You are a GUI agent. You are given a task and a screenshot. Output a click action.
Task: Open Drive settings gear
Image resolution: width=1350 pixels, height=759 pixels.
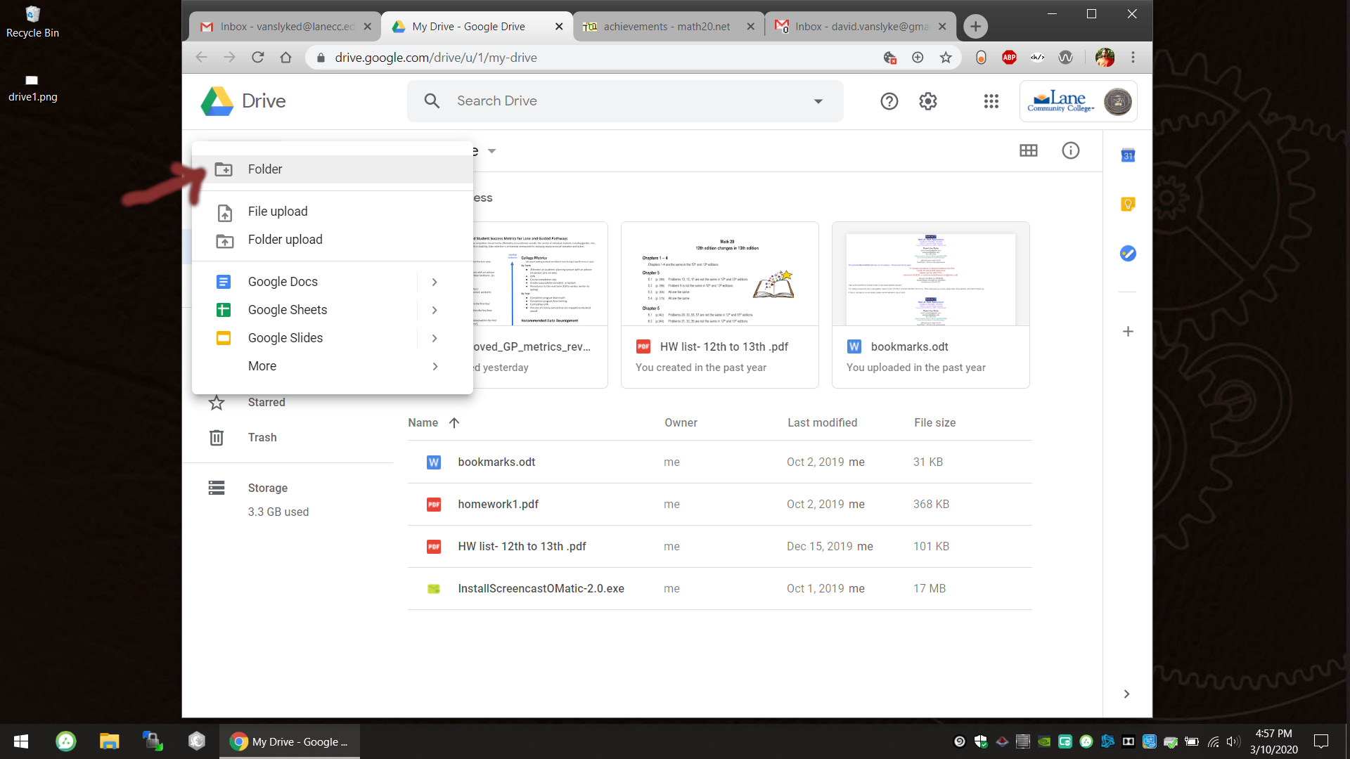tap(928, 101)
